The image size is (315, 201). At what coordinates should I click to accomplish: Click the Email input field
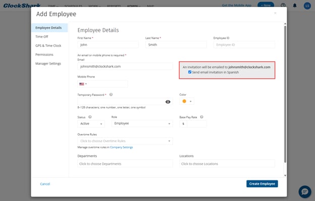coord(125,66)
